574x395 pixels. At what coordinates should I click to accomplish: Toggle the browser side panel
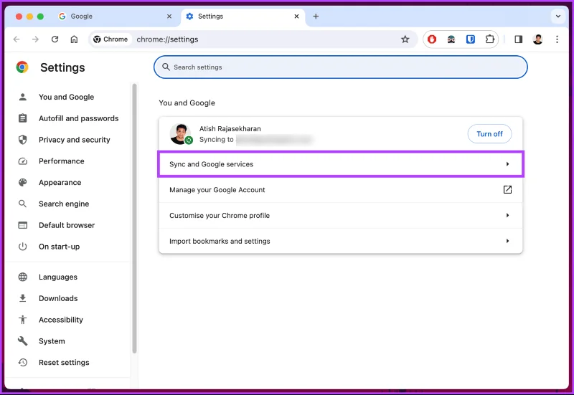point(518,39)
